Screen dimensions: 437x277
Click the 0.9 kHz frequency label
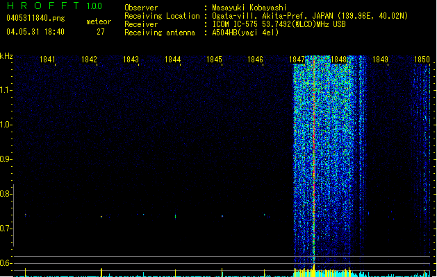point(6,159)
